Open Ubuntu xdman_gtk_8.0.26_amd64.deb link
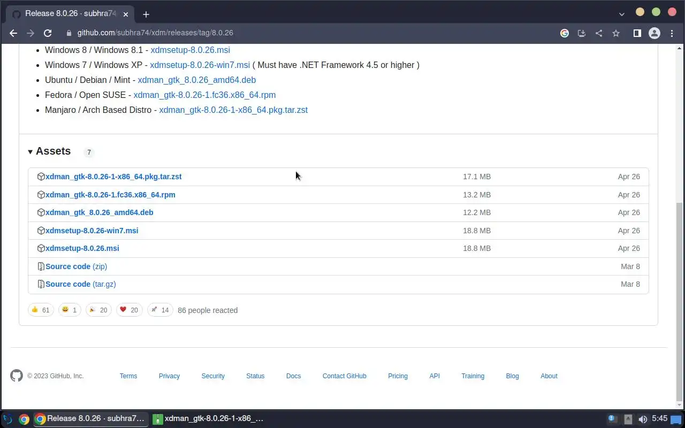 [196, 80]
